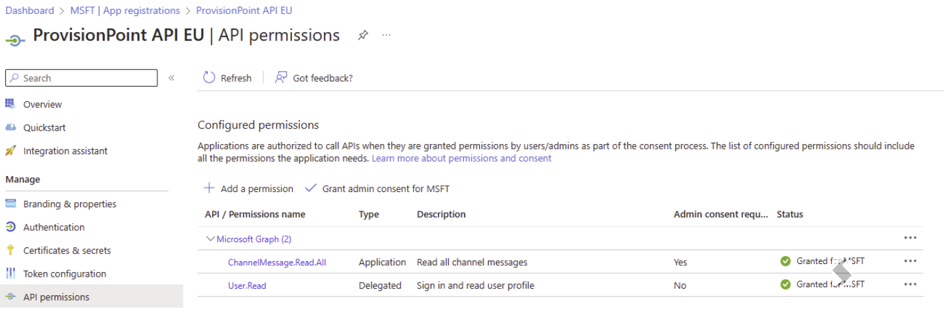Click the Branding & properties icon
This screenshot has width=944, height=314.
pyautogui.click(x=10, y=203)
